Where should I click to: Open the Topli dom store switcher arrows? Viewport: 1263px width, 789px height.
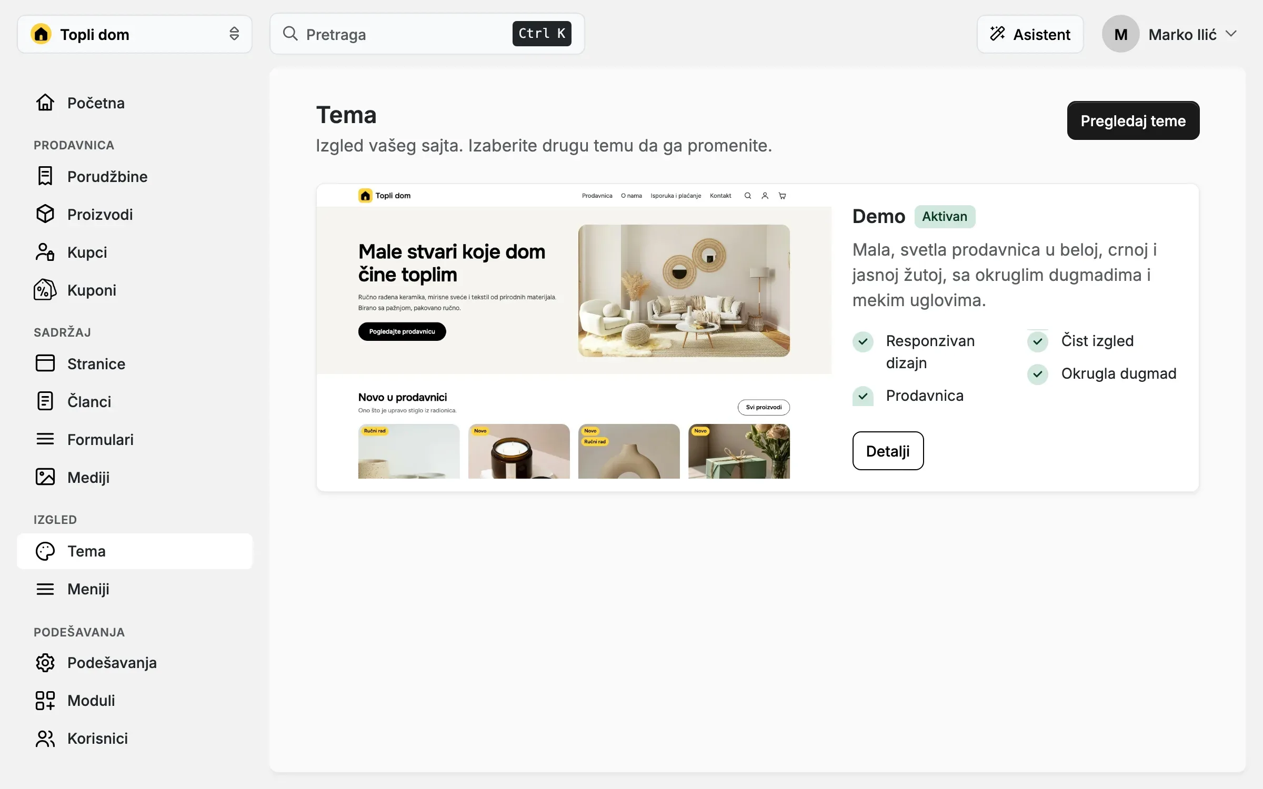point(234,34)
